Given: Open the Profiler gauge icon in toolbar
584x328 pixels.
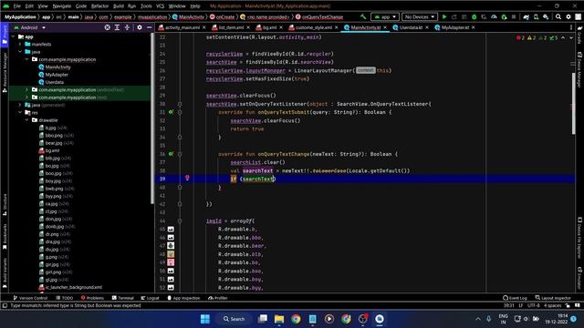Looking at the screenshot, I should [x=494, y=16].
